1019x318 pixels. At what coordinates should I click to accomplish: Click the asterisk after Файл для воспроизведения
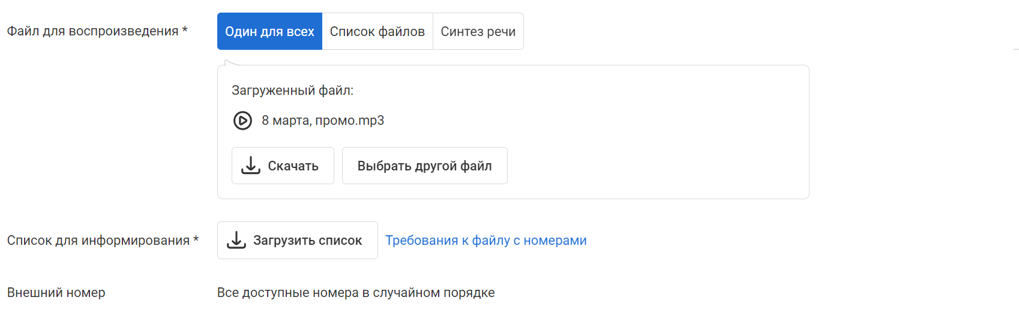pos(185,30)
